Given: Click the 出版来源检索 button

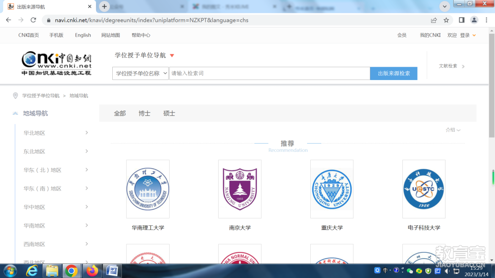Looking at the screenshot, I should click(394, 73).
